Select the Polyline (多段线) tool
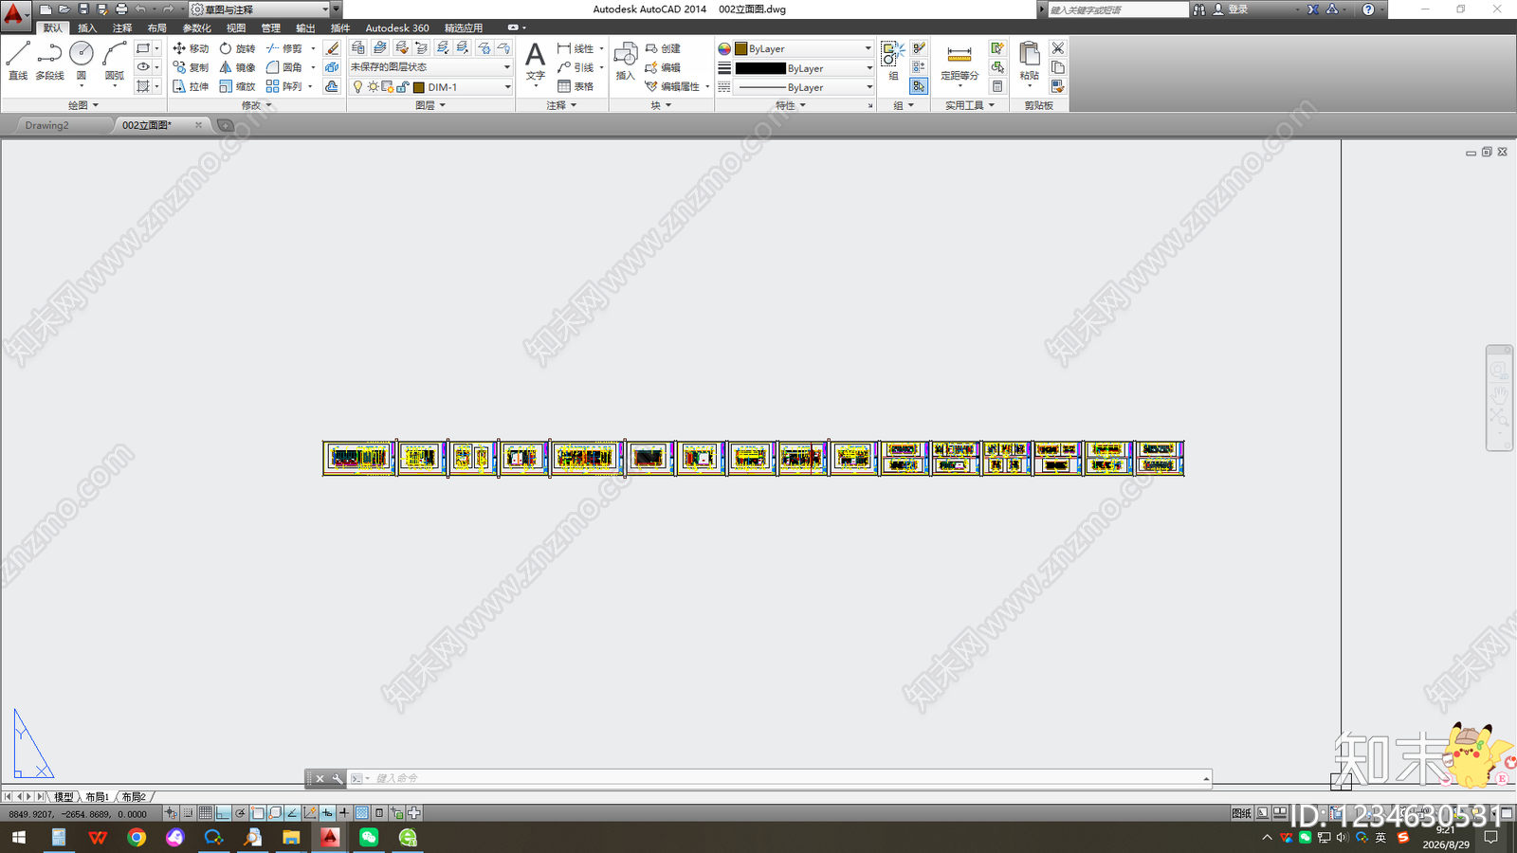This screenshot has width=1517, height=853. (49, 61)
